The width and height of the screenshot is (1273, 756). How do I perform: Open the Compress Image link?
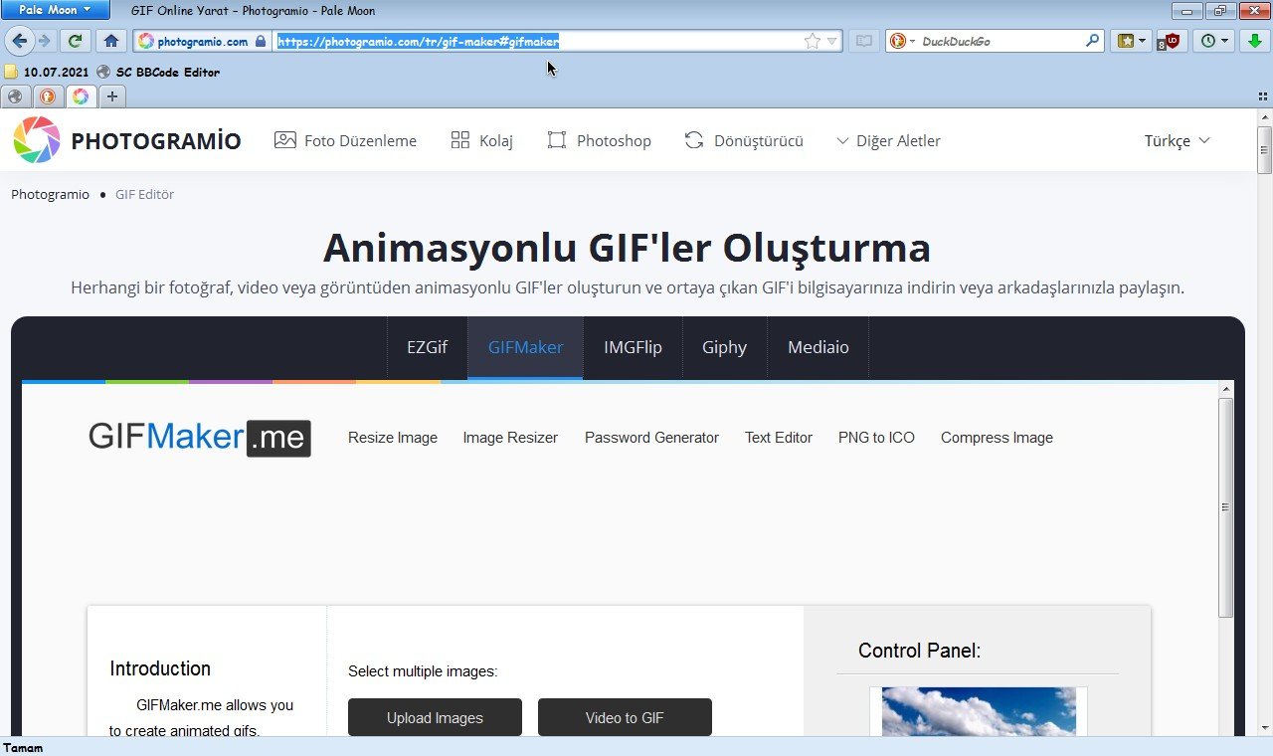click(x=997, y=438)
